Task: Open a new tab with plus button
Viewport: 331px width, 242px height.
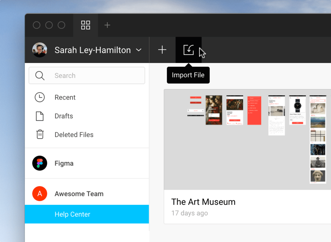Action: [107, 25]
